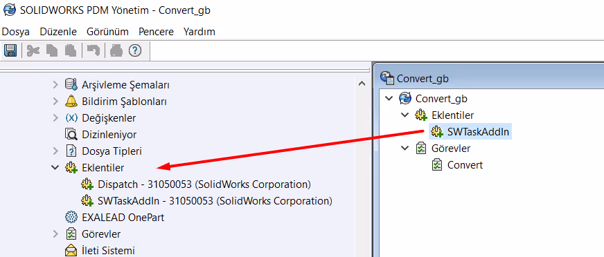Collapse Eklentiler in Convert_gb window
This screenshot has width=604, height=257.
(405, 115)
